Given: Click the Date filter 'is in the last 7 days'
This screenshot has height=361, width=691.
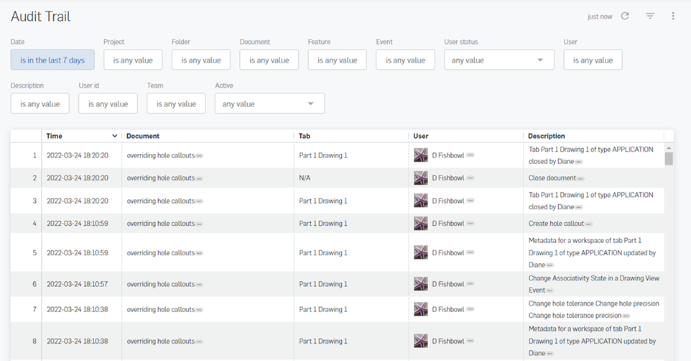Looking at the screenshot, I should pos(52,60).
